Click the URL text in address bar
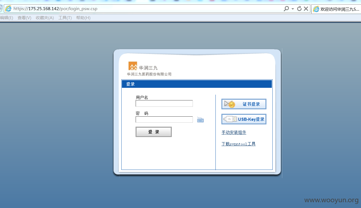This screenshot has width=361, height=208. click(55, 9)
